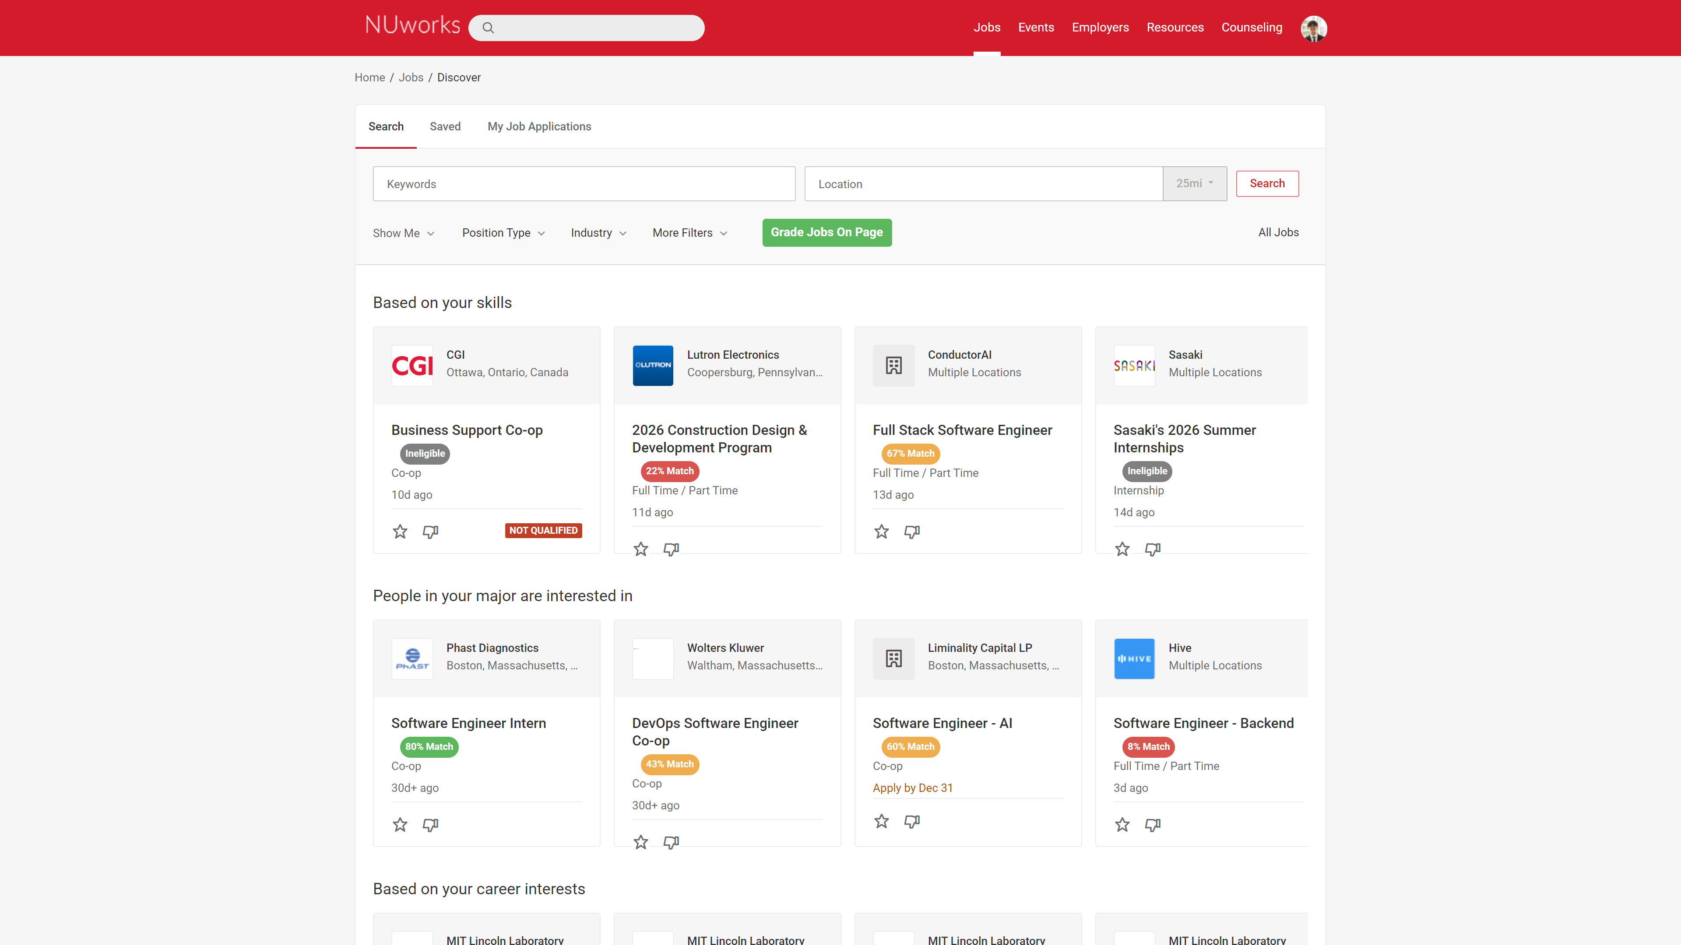Viewport: 1681px width, 945px height.
Task: Open the All Jobs link
Action: click(1278, 232)
